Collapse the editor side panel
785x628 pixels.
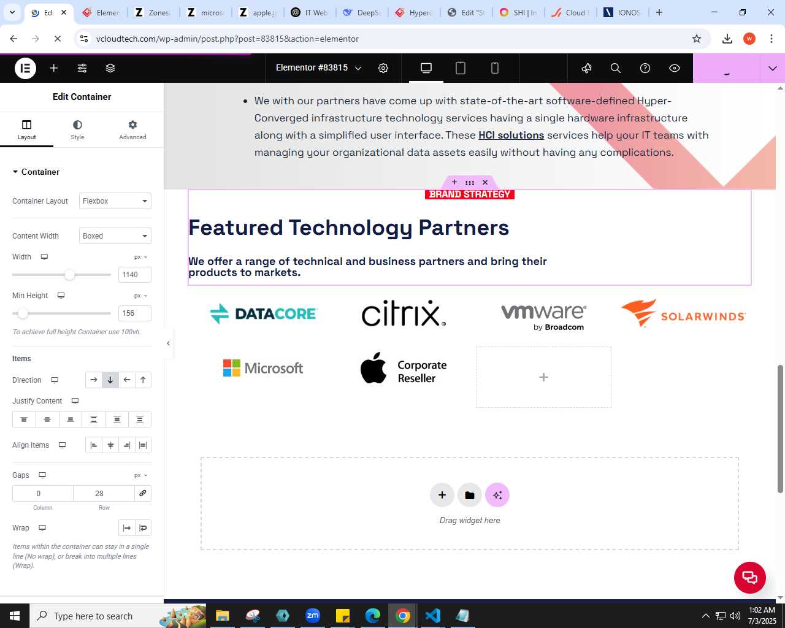point(168,343)
